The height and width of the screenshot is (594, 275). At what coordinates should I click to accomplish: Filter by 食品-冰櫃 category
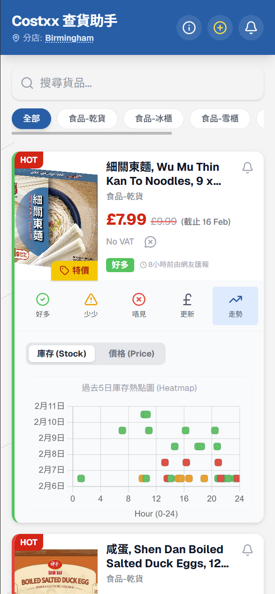tap(153, 119)
